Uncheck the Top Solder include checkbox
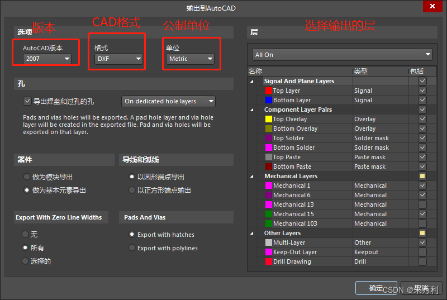Viewport: 447px width, 300px height. [x=422, y=138]
